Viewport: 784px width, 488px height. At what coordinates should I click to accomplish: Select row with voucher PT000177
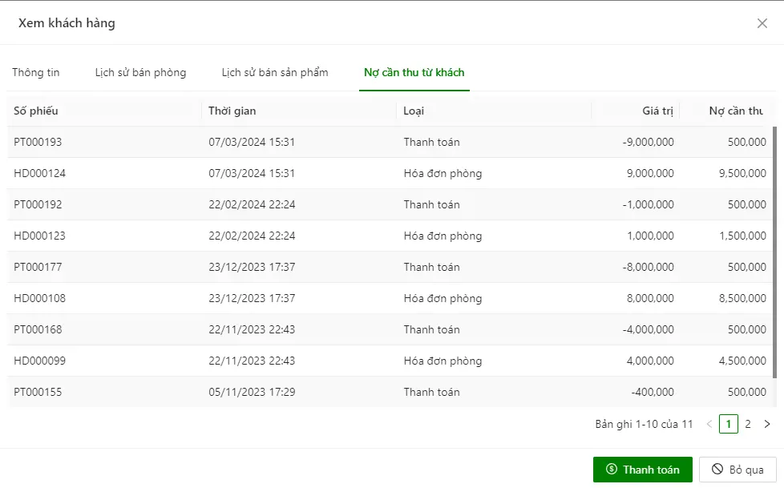(x=390, y=267)
